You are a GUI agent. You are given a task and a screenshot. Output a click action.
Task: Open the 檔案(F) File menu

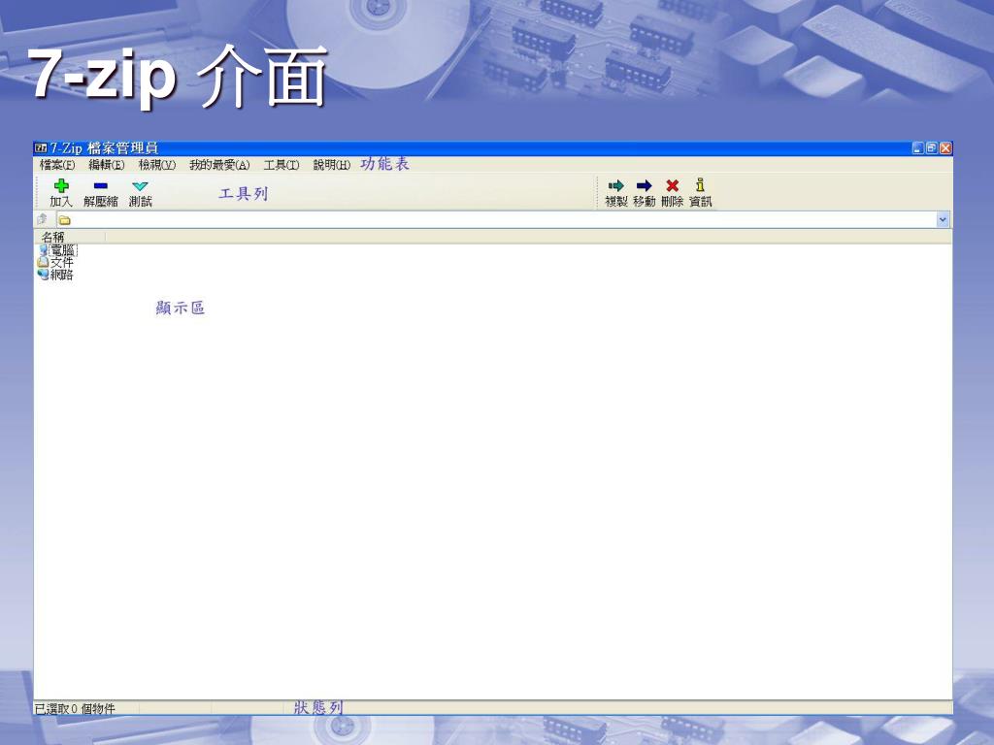click(57, 165)
